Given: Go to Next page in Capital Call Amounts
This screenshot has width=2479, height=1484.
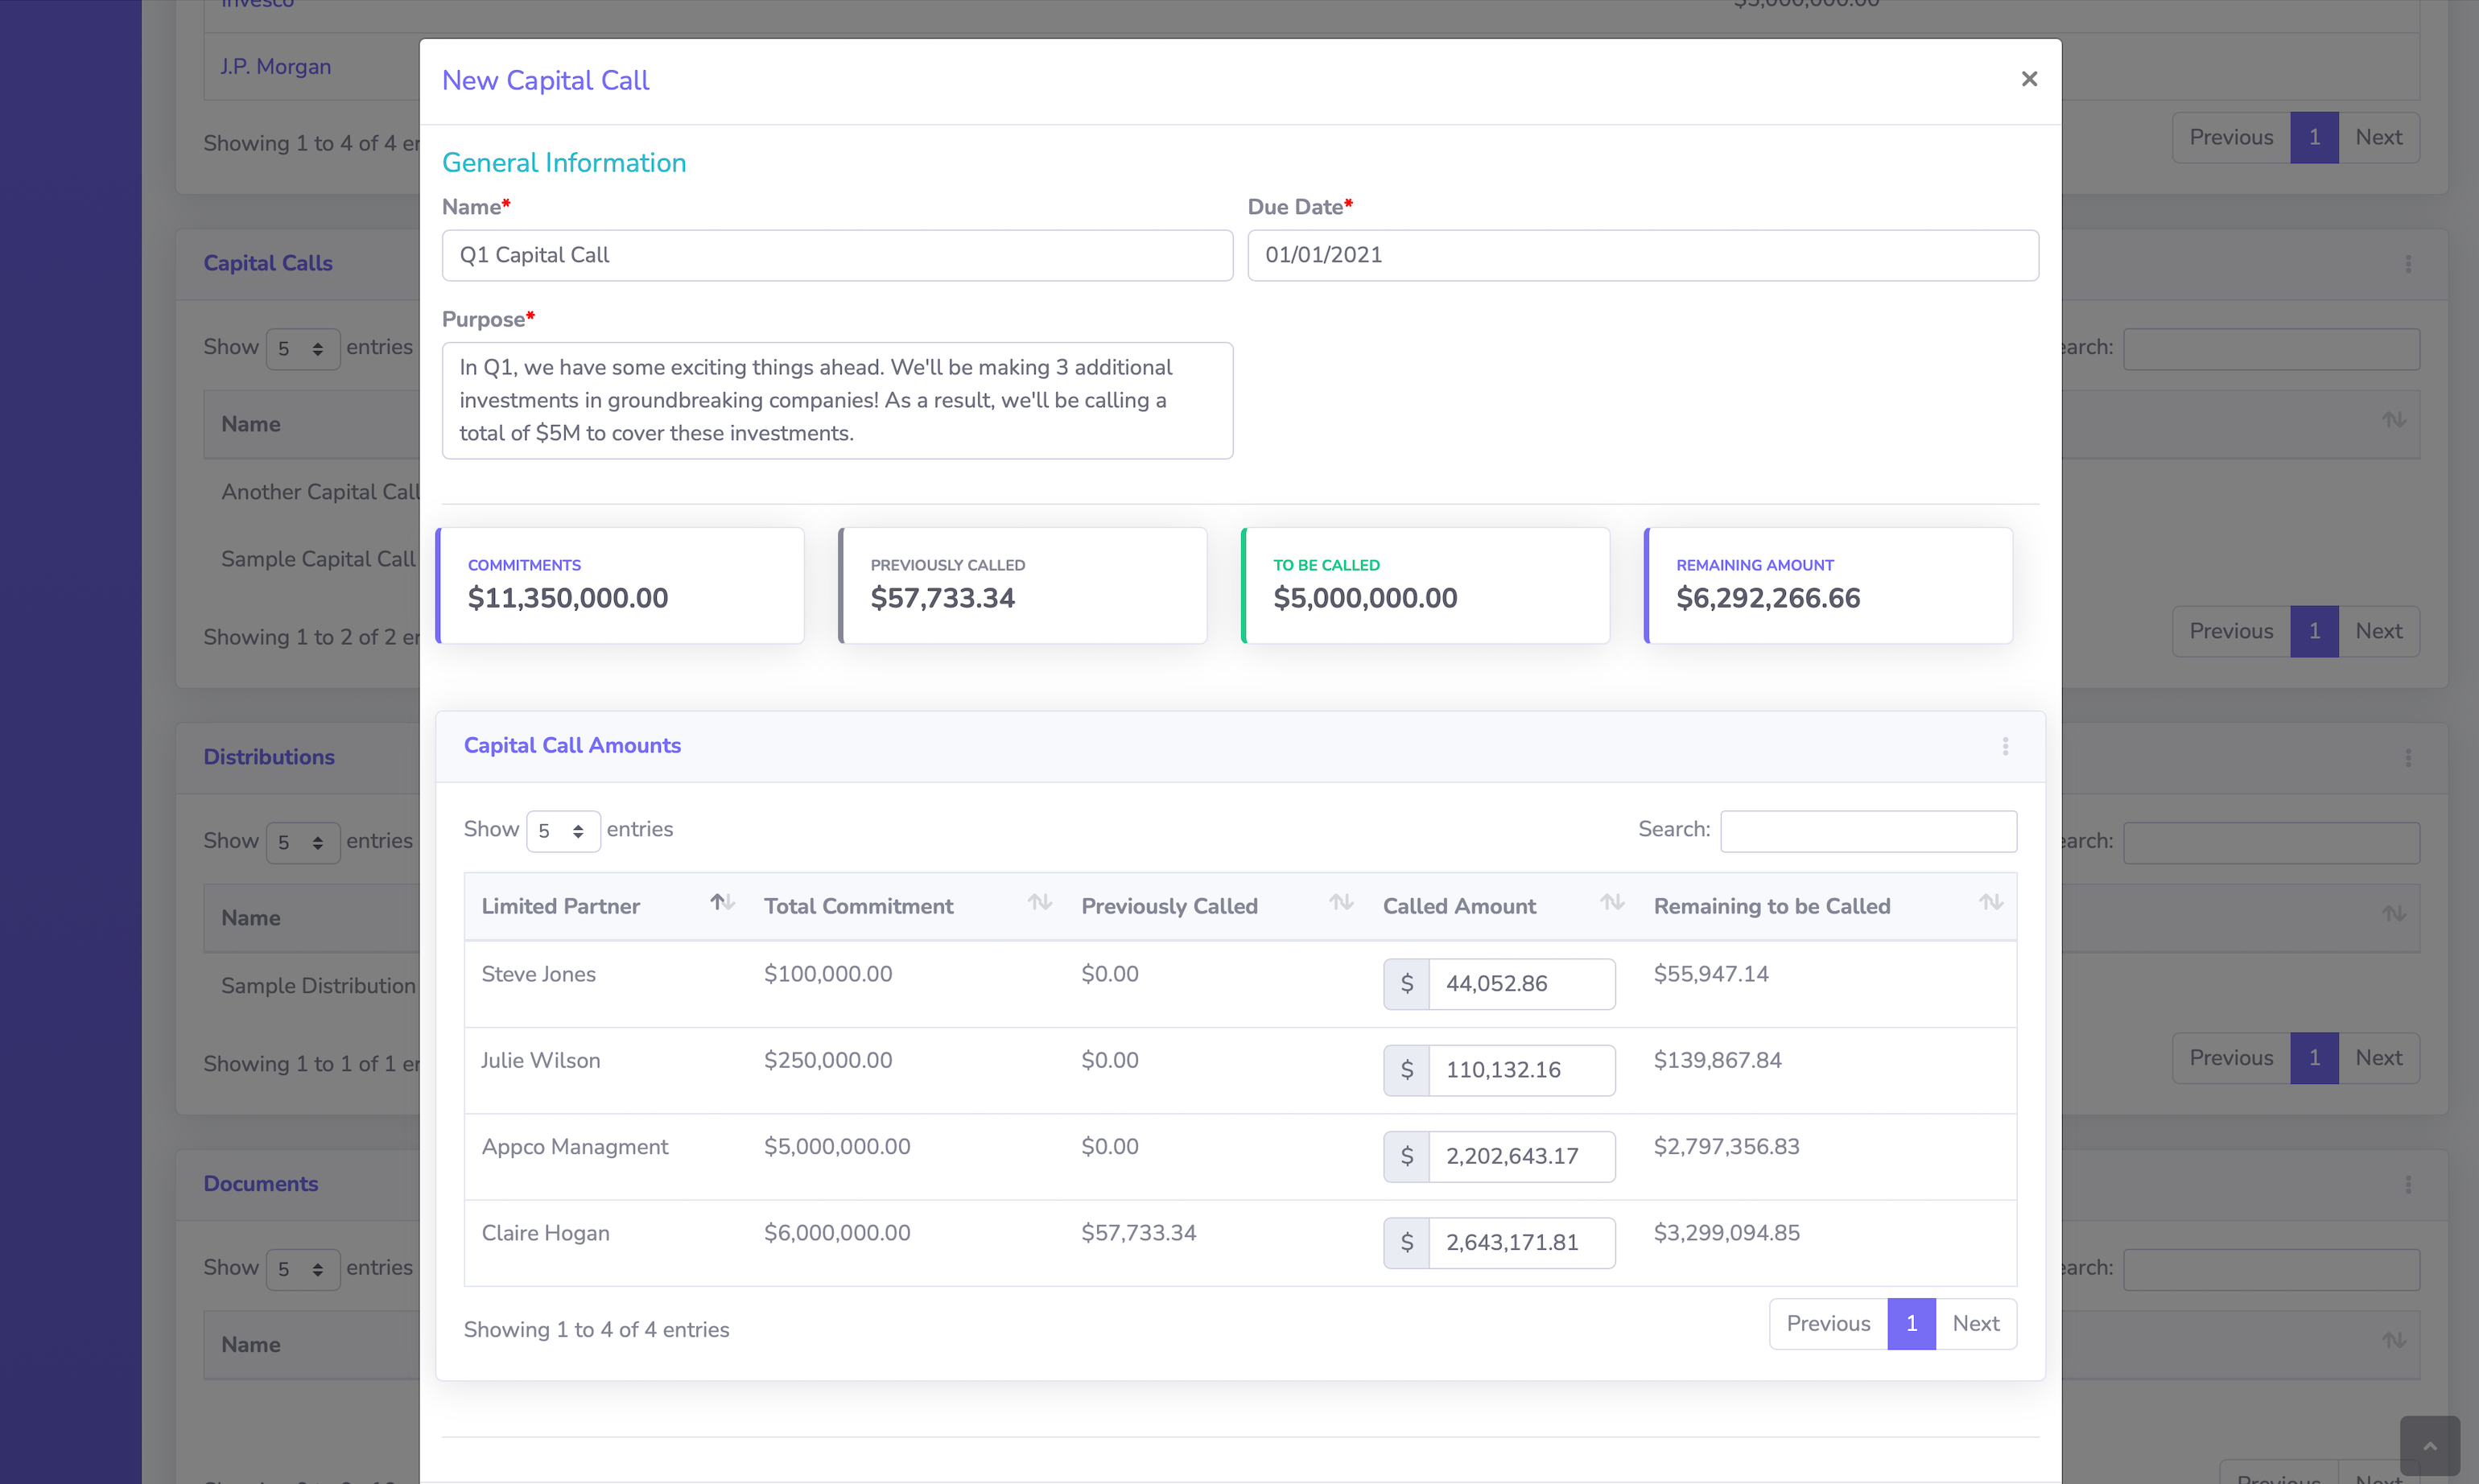Looking at the screenshot, I should coord(1976,1323).
